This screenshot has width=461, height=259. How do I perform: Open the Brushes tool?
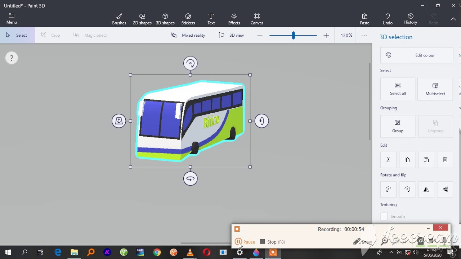[119, 19]
